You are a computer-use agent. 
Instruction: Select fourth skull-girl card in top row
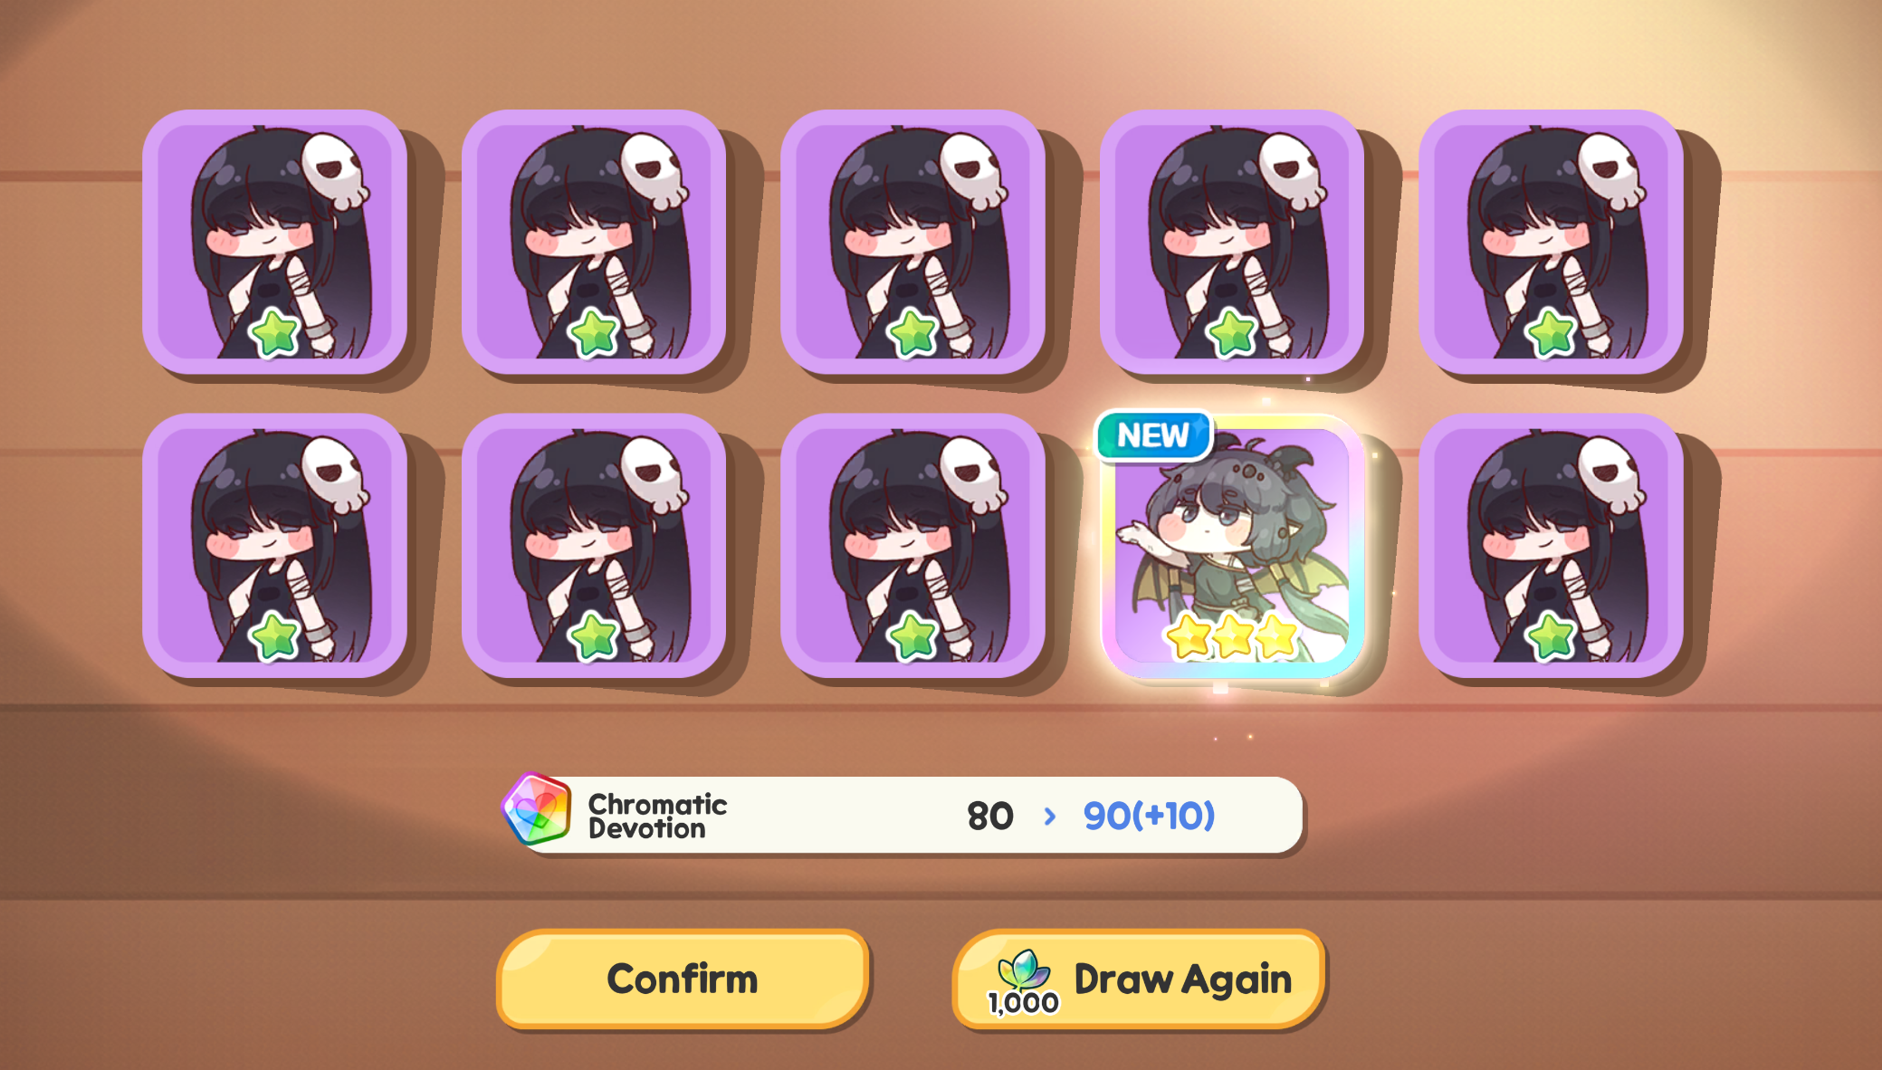click(1232, 242)
